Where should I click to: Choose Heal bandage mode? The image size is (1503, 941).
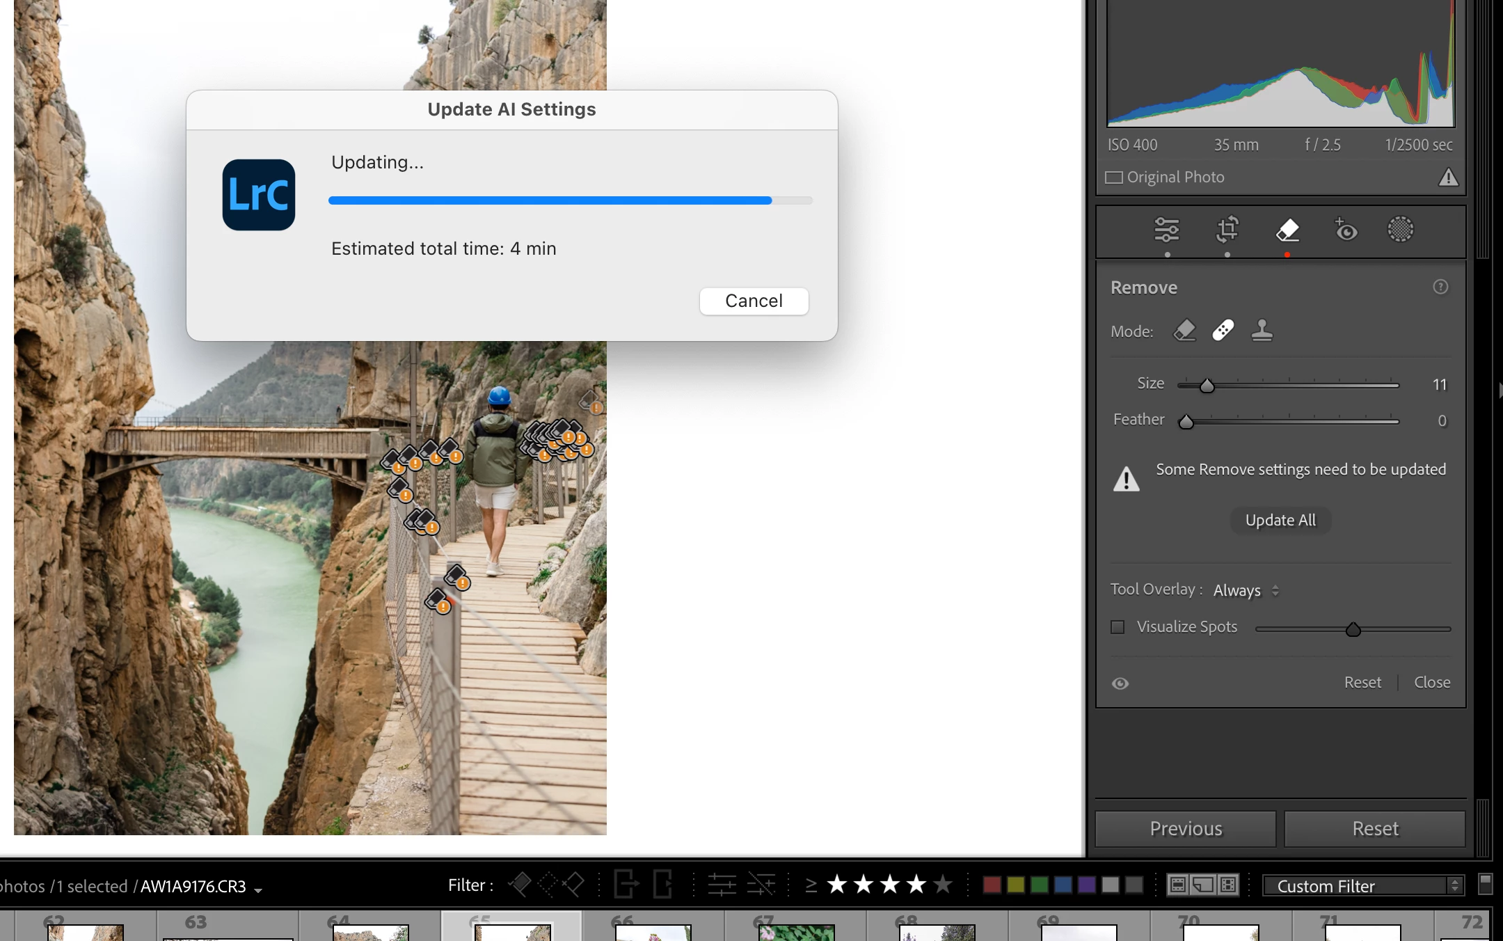(1223, 331)
